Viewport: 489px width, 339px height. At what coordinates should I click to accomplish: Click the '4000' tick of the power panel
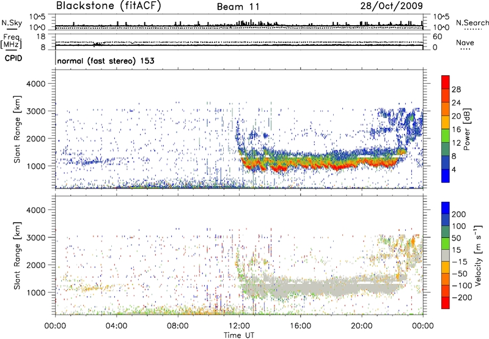[36, 84]
